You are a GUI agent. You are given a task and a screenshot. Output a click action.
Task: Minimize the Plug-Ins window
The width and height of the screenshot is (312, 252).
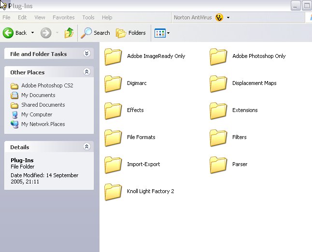point(296,5)
